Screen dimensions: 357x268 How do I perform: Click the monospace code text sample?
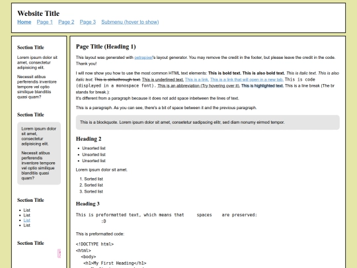coord(196,83)
